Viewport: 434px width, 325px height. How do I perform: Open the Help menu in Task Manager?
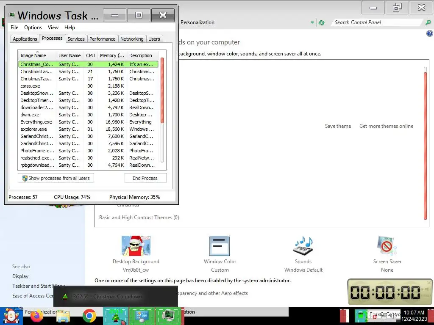click(70, 28)
